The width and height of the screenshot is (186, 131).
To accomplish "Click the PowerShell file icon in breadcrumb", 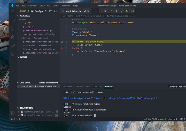I will (x=108, y=16).
